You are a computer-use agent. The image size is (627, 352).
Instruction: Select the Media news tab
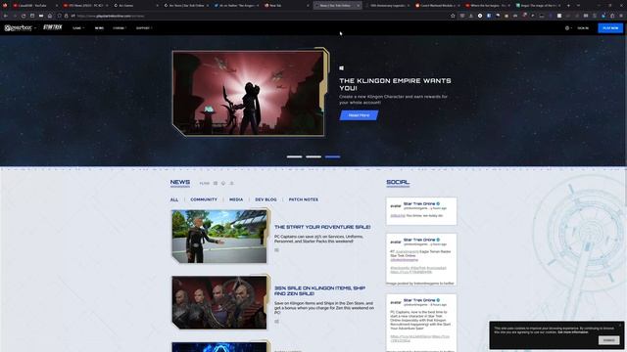[x=236, y=199]
